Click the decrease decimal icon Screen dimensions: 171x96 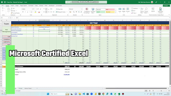click(x=81, y=12)
